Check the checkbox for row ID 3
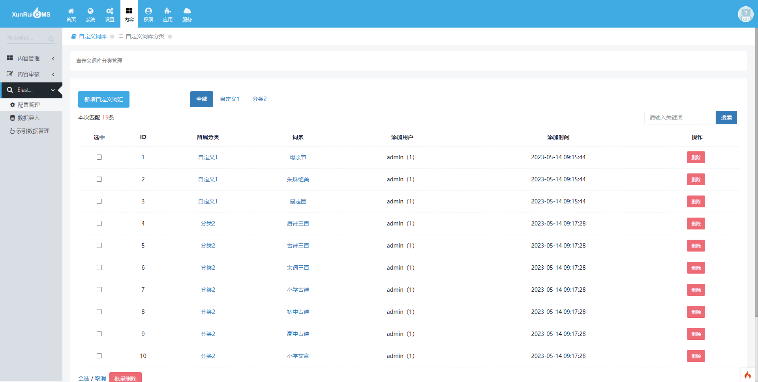Screen dimensions: 758x382 point(99,201)
